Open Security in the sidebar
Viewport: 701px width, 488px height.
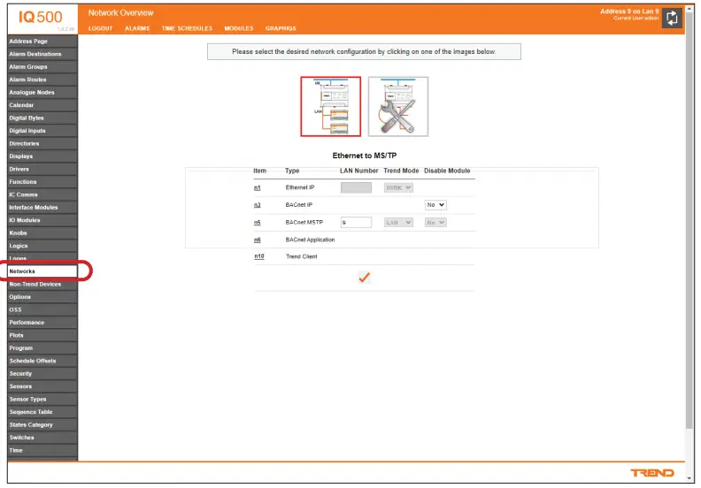[42, 374]
